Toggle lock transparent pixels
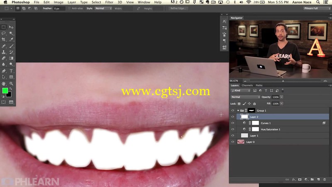 239,103
